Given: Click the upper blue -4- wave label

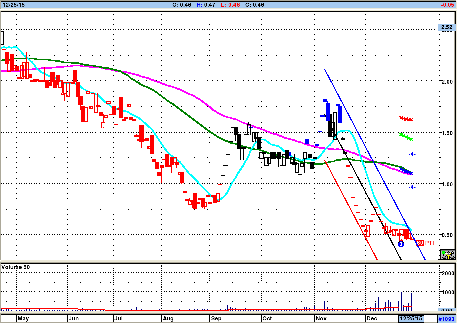Looking at the screenshot, I should [x=412, y=154].
